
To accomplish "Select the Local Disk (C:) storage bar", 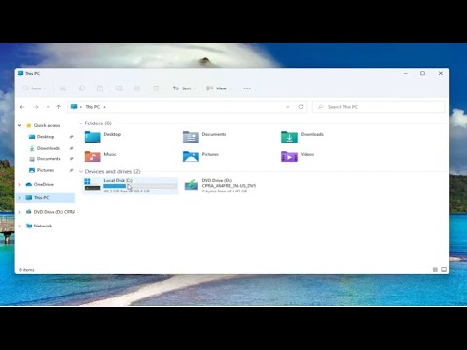I will [140, 186].
